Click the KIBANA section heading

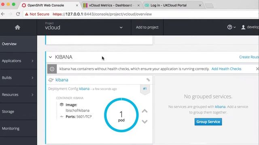(x=64, y=57)
